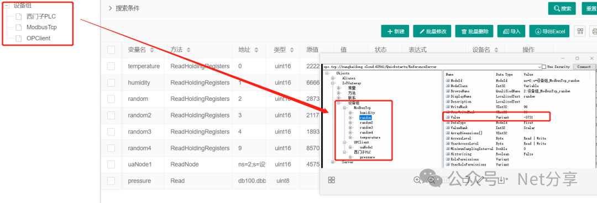Click the file icon beside 西门子PLC

pyautogui.click(x=19, y=17)
